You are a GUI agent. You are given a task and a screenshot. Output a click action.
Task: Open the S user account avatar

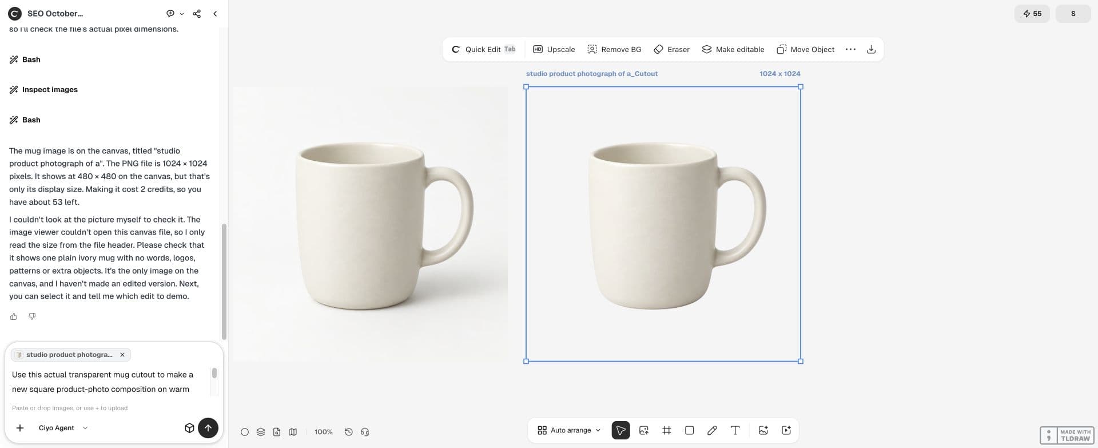coord(1073,13)
